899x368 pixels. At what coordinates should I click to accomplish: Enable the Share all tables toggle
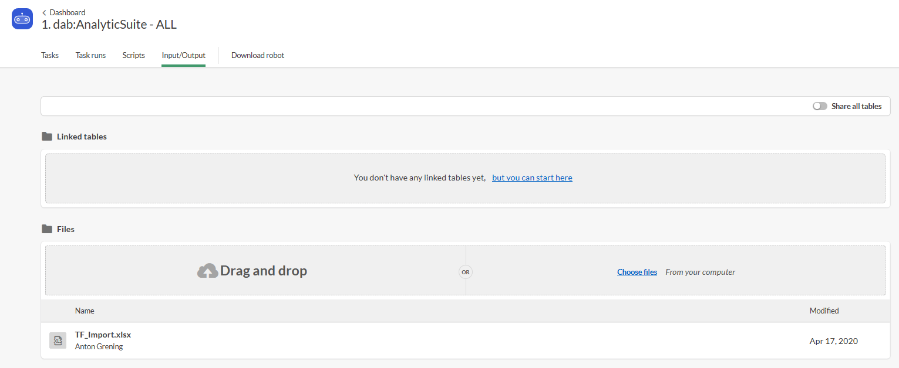[x=820, y=106]
